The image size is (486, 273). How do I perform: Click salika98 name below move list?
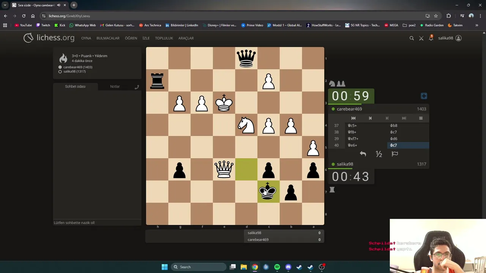coord(345,164)
